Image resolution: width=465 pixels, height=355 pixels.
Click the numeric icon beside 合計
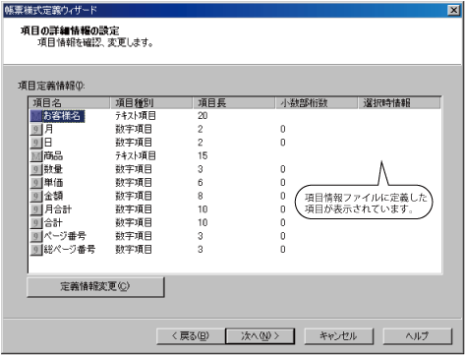coord(36,223)
